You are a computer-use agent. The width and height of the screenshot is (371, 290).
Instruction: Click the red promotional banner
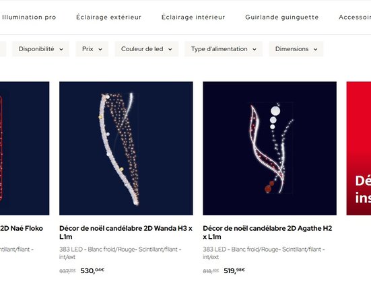359,149
